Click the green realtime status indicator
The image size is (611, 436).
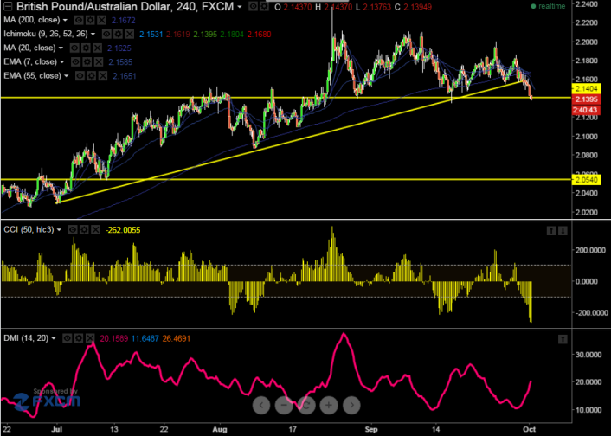tap(548, 6)
